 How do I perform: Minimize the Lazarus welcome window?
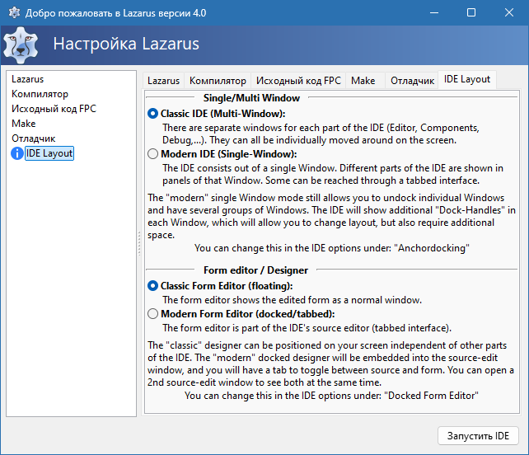pos(434,13)
